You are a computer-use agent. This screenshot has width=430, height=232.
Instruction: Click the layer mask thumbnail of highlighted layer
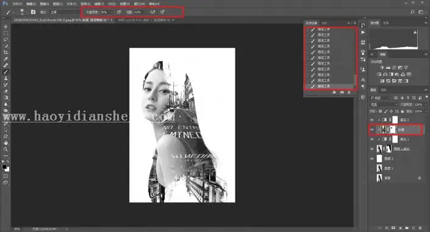393,130
